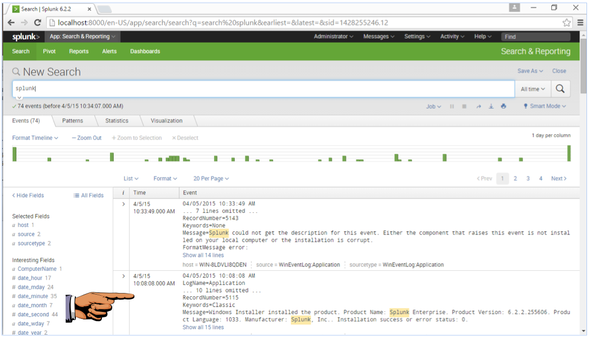This screenshot has height=339, width=593.
Task: Pause the search job
Action: pos(452,107)
